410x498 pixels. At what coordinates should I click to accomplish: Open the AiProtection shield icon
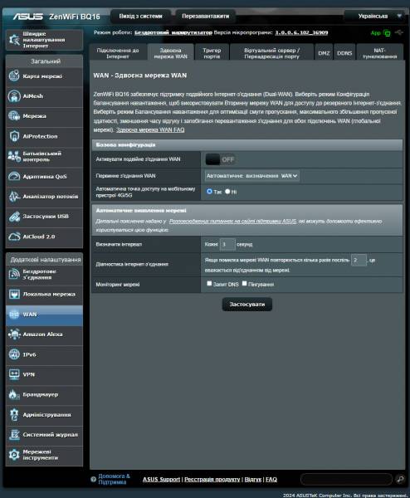click(14, 136)
